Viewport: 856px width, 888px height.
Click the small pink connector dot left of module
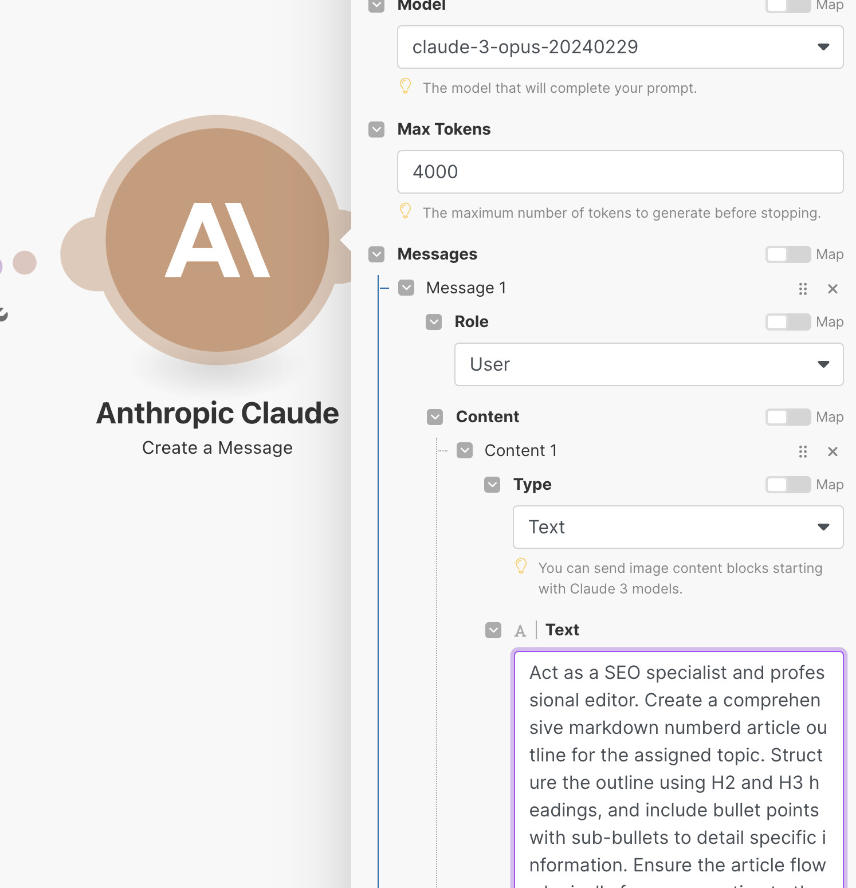[25, 262]
